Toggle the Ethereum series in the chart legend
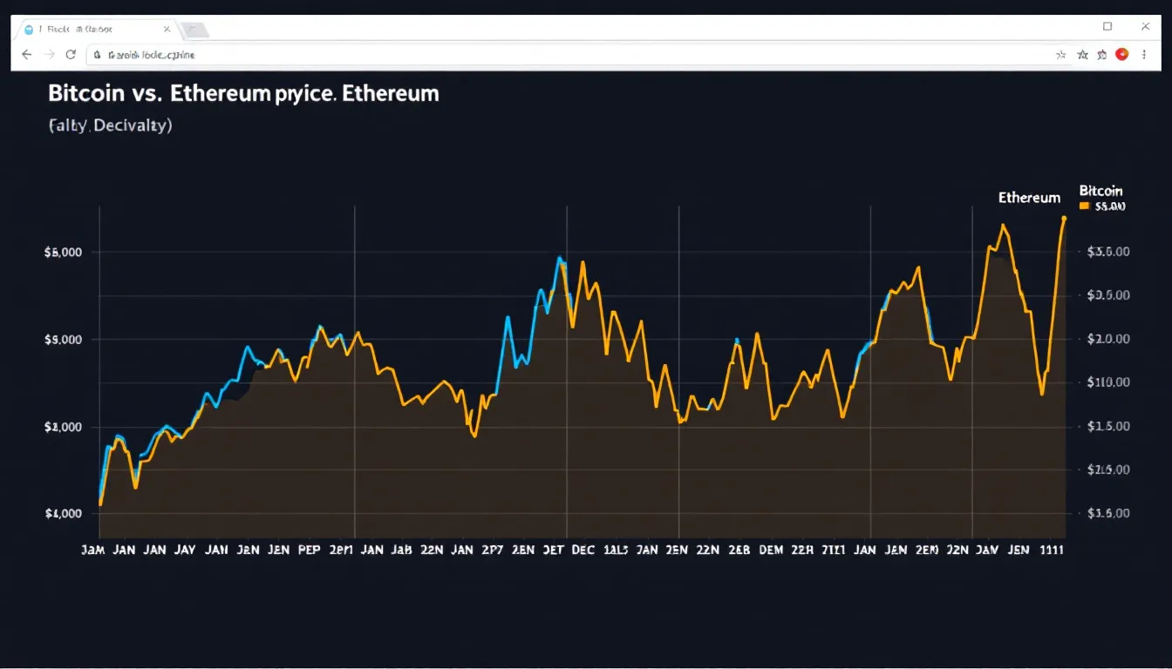Screen dimensions: 1172x669 (1029, 198)
